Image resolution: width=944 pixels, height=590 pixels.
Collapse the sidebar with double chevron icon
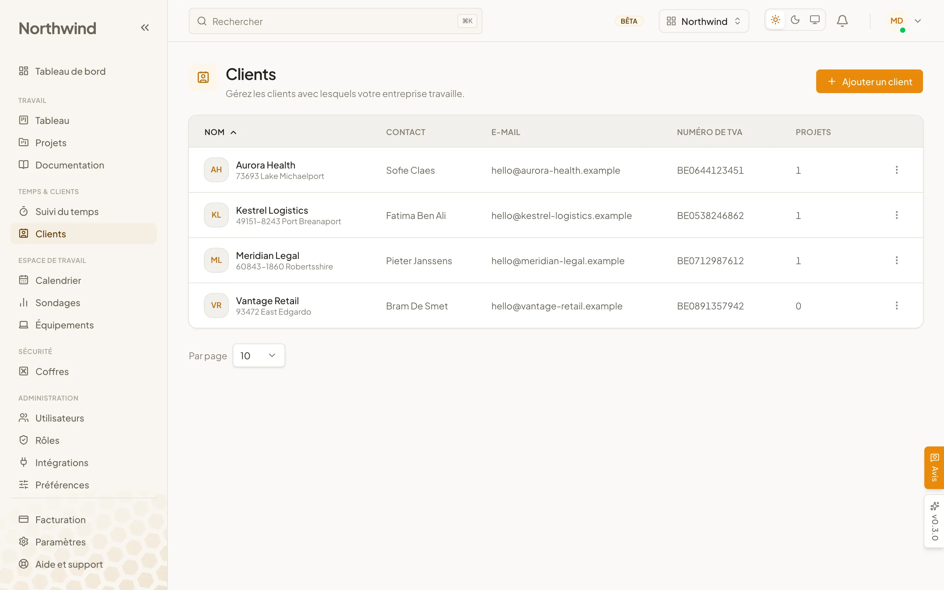pos(145,28)
